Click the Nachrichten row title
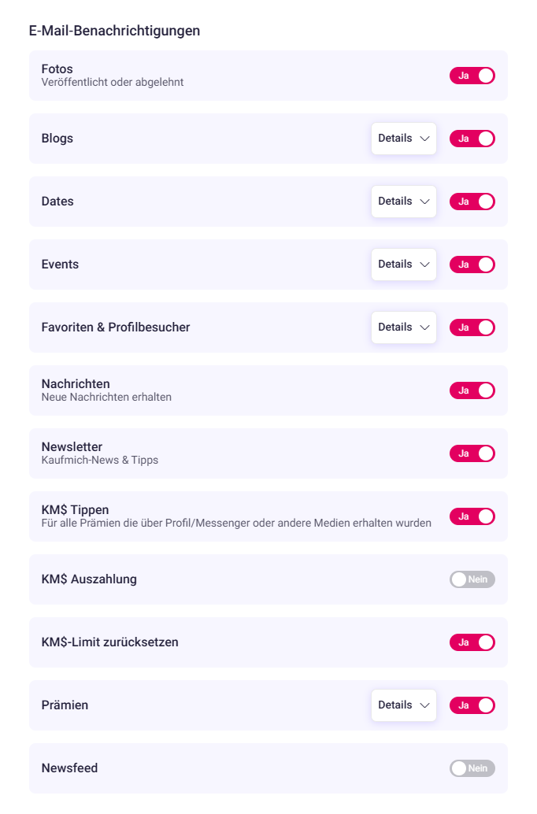The width and height of the screenshot is (537, 814). tap(76, 384)
